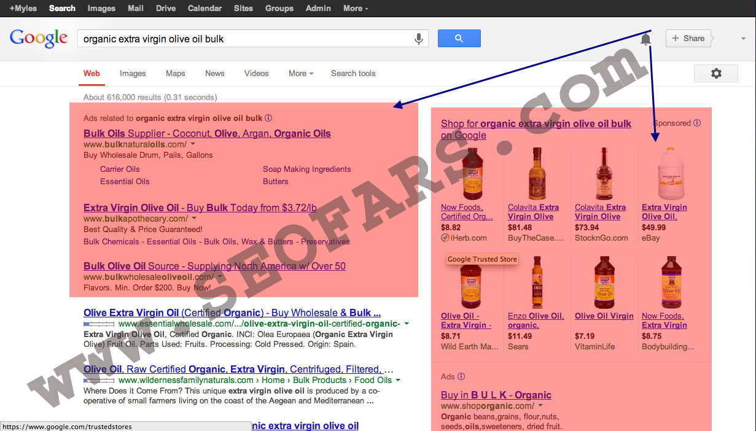Image resolution: width=756 pixels, height=431 pixels.
Task: Open Essential Oils sitelink
Action: pyautogui.click(x=125, y=181)
